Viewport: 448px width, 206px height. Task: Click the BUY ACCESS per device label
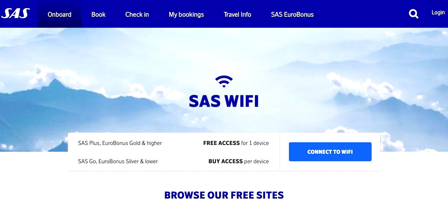click(239, 161)
